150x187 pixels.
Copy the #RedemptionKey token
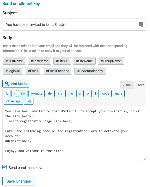click(90, 71)
